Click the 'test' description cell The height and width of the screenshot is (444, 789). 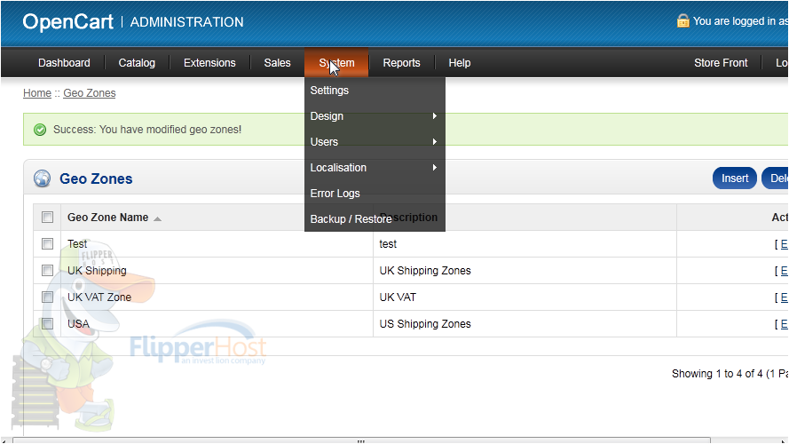pos(388,244)
